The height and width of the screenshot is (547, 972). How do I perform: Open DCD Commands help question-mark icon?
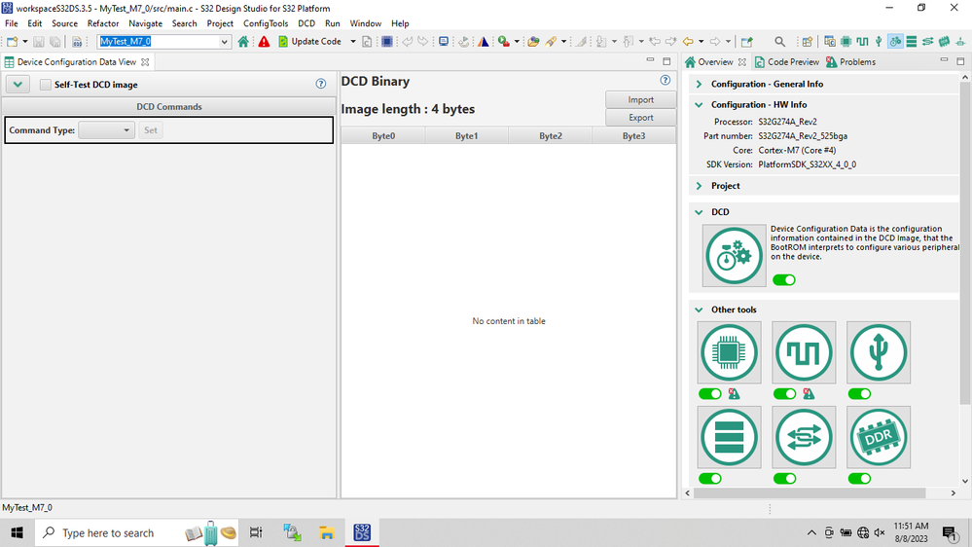click(x=320, y=84)
